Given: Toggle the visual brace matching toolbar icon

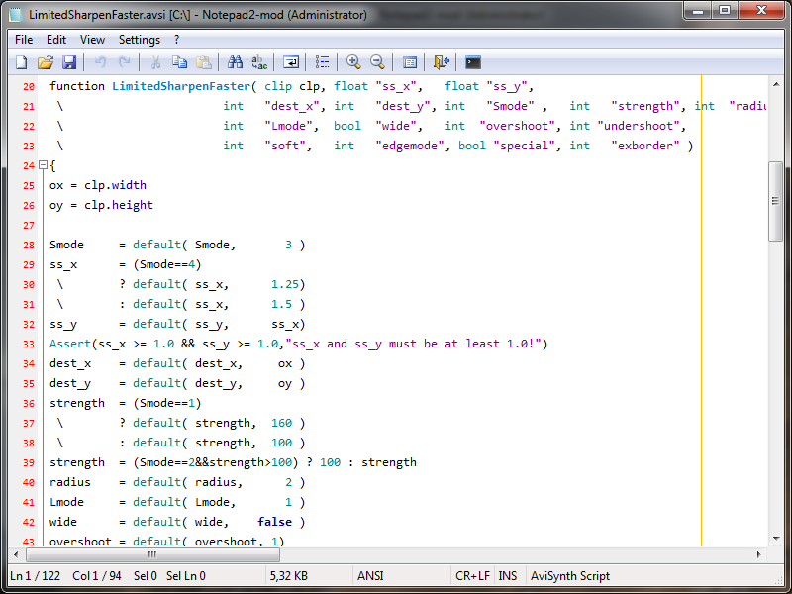Looking at the screenshot, I should point(323,62).
